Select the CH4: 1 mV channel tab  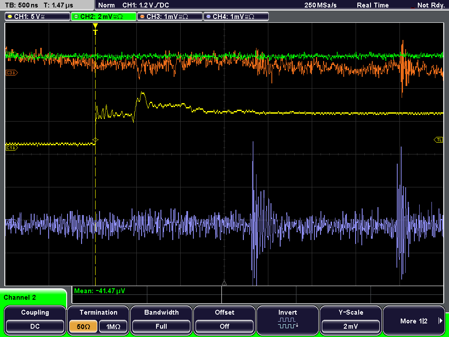coord(236,17)
